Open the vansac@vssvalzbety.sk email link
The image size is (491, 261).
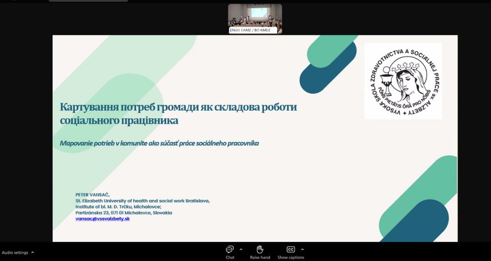point(103,219)
